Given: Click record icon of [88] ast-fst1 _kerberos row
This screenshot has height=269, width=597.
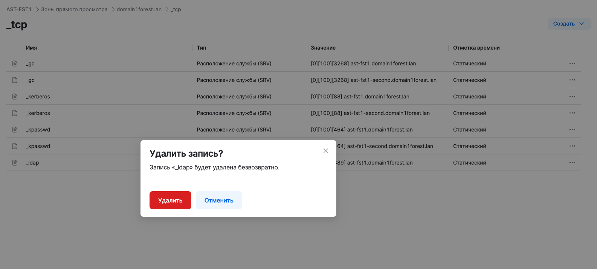Looking at the screenshot, I should coord(15,97).
